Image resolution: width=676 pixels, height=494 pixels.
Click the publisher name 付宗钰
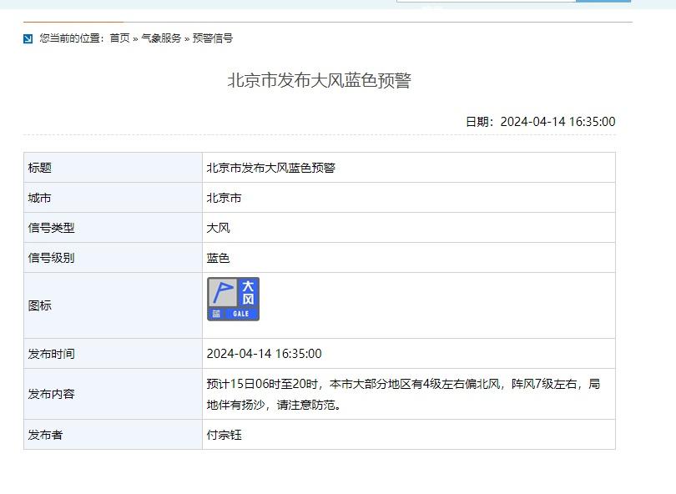coord(224,435)
